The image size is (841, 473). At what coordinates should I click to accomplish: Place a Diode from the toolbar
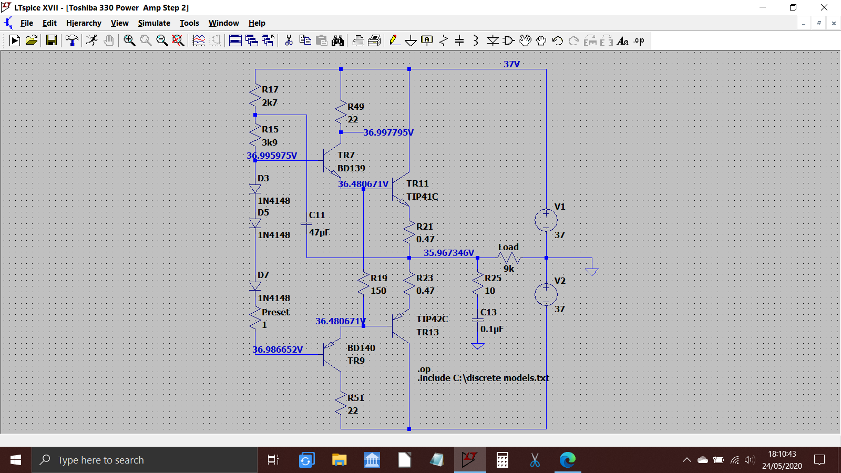(x=493, y=40)
